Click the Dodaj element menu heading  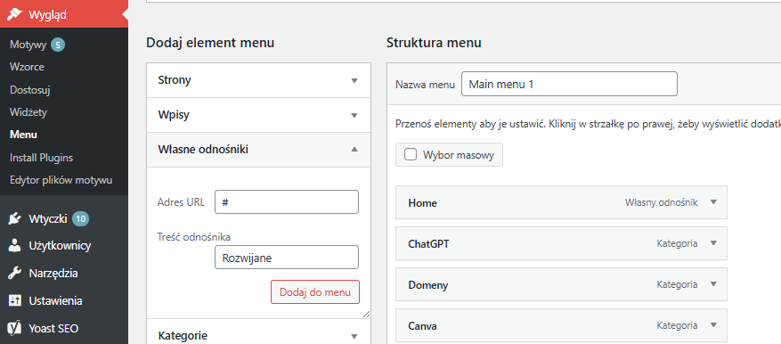[210, 43]
